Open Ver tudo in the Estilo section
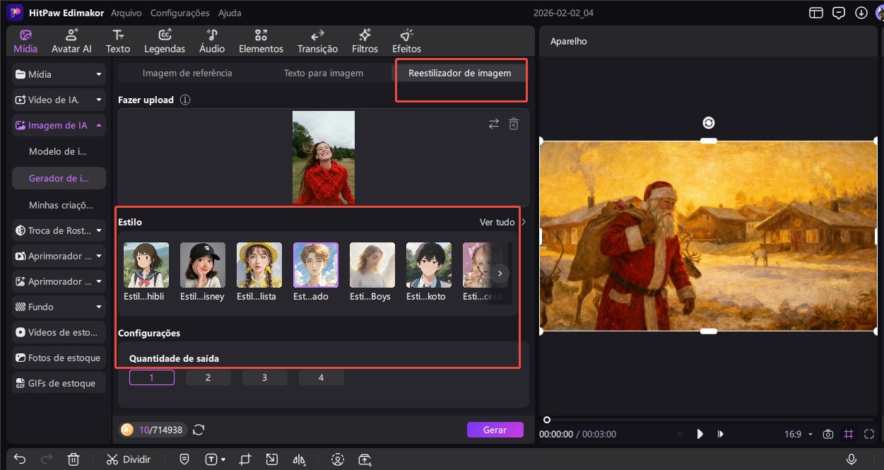Image resolution: width=884 pixels, height=470 pixels. pos(497,222)
